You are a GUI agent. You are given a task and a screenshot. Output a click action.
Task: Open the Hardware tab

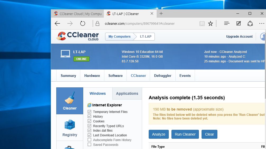tap(92, 76)
